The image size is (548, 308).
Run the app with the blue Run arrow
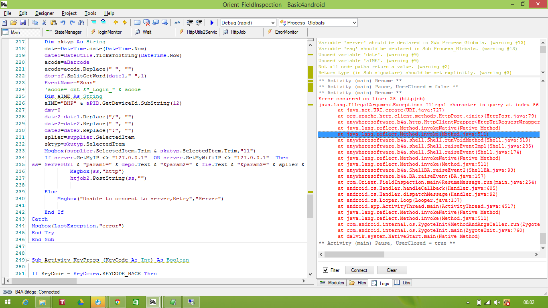pos(211,22)
